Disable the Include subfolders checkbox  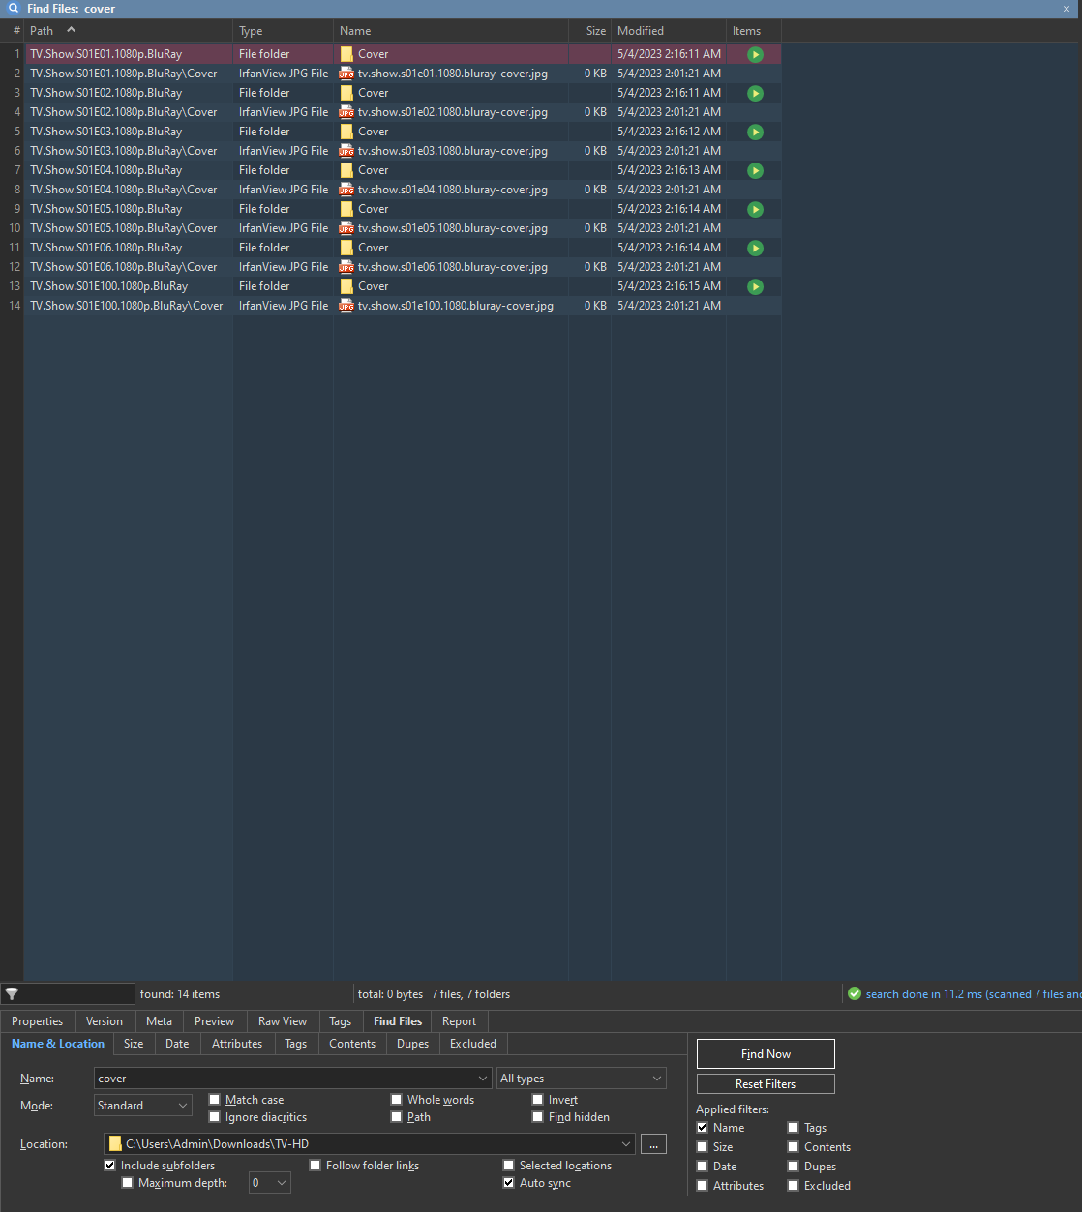point(109,1165)
